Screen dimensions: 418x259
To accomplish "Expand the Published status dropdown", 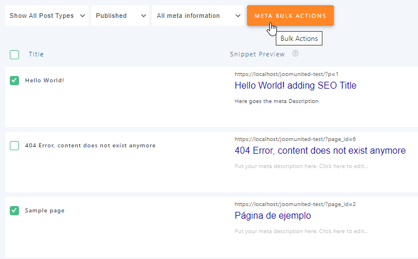I will tap(120, 16).
